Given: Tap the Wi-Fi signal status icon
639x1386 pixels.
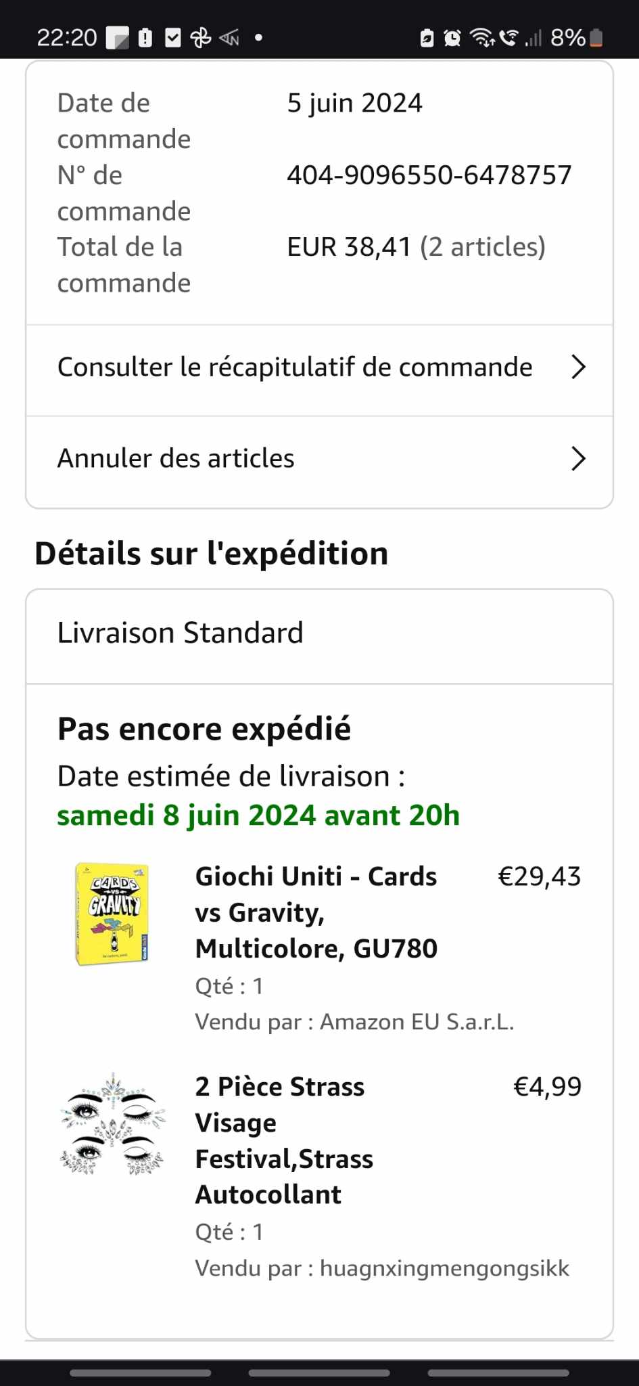Looking at the screenshot, I should (482, 38).
